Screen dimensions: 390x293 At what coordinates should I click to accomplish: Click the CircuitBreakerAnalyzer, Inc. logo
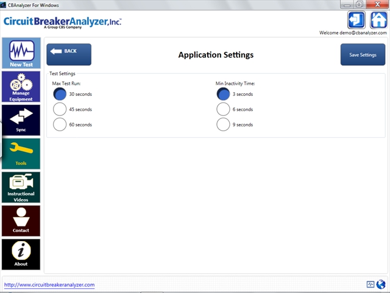[62, 23]
